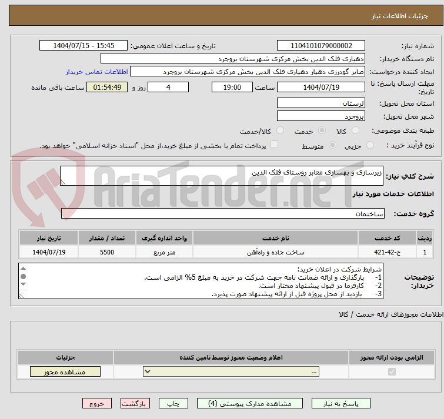Image resolution: width=444 pixels, height=419 pixels.
Task: Click the 'خروج' exit button
Action: [97, 404]
